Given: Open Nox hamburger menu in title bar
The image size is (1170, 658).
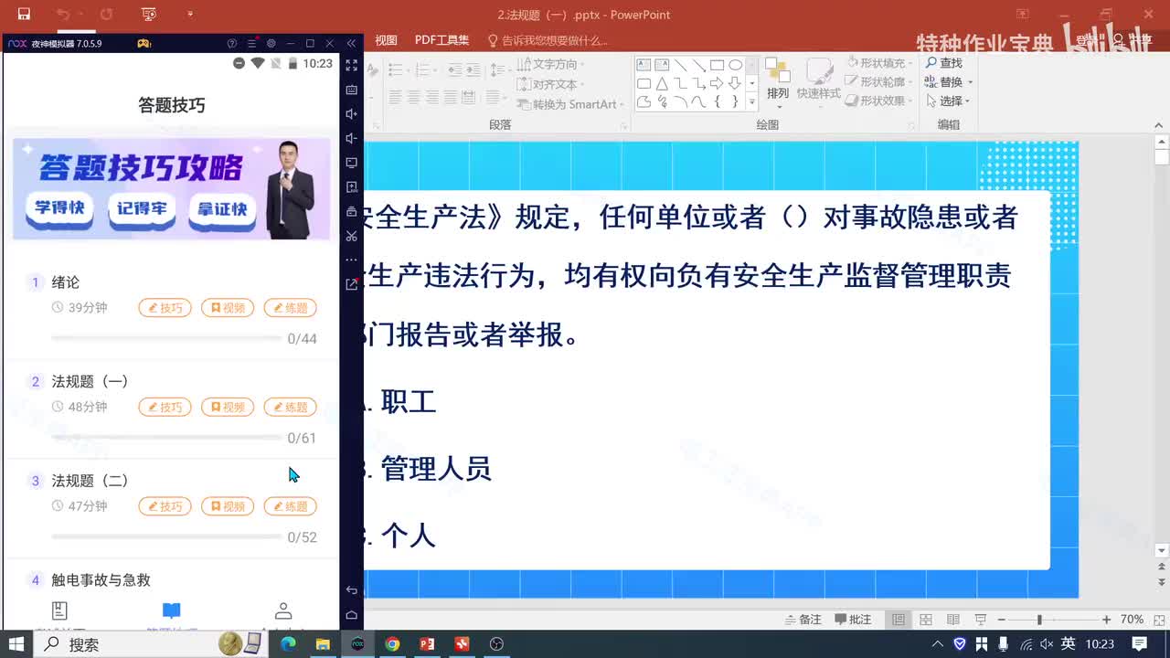Looking at the screenshot, I should pyautogui.click(x=251, y=43).
